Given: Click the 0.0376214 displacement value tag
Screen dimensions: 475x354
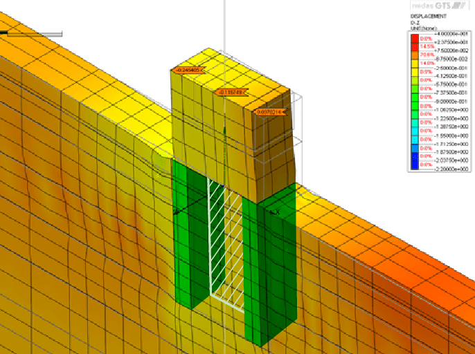Looking at the screenshot, I should [268, 111].
